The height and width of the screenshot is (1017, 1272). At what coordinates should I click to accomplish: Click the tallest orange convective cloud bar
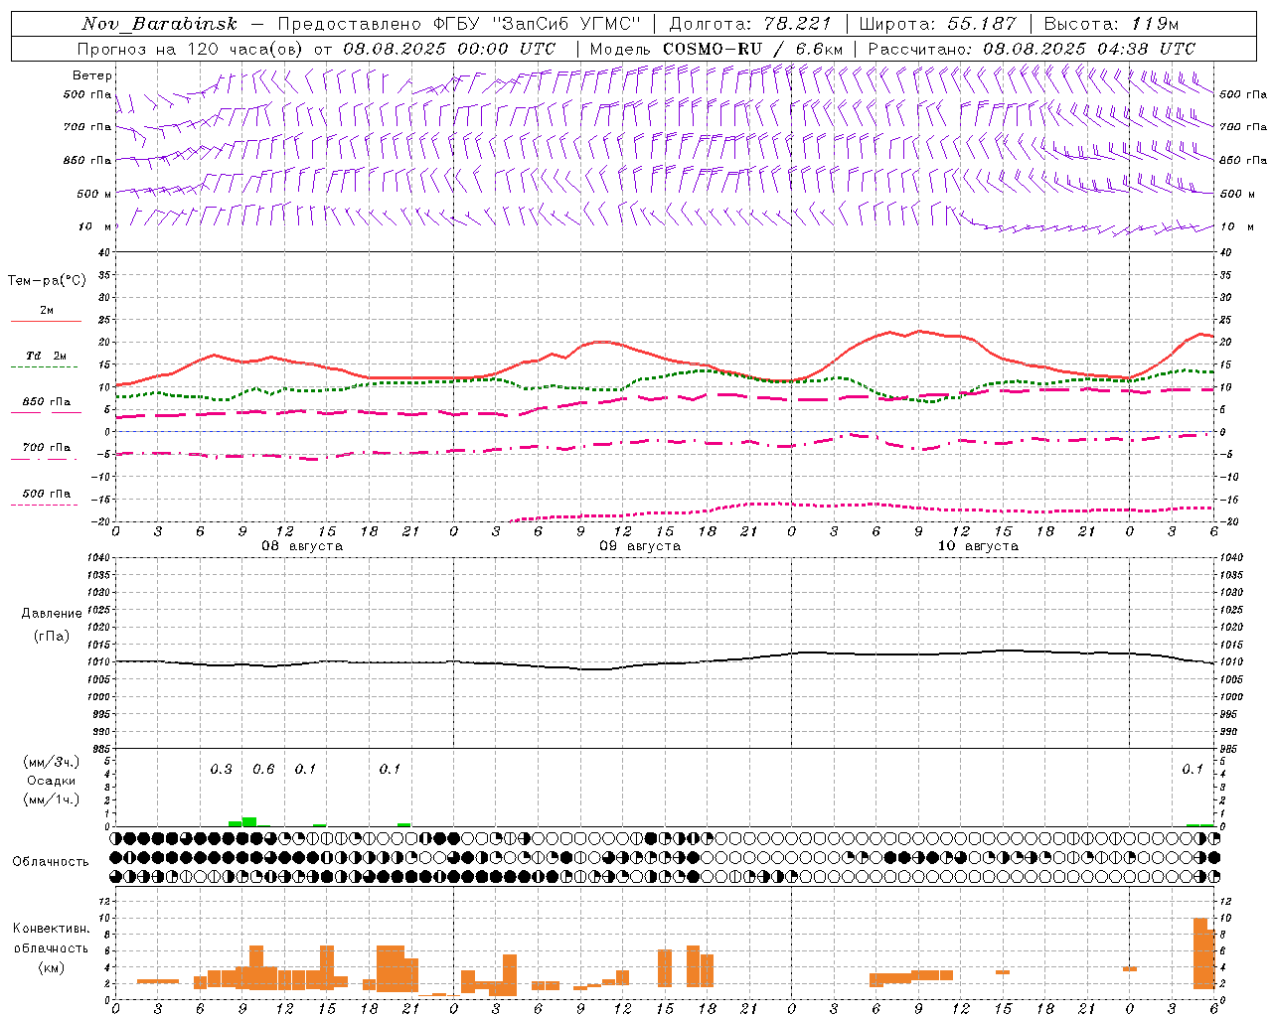pos(1199,953)
